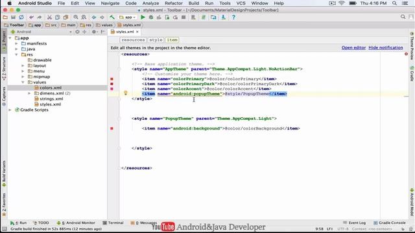Select the styles.xml editor tab

124,32
